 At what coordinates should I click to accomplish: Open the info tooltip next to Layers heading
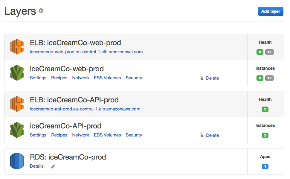point(41,10)
